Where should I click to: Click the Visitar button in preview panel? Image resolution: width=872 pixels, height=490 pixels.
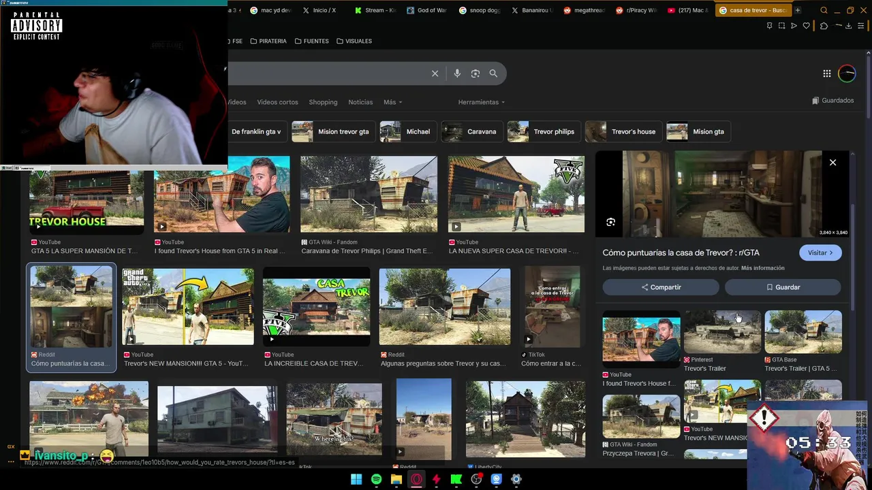(x=820, y=252)
